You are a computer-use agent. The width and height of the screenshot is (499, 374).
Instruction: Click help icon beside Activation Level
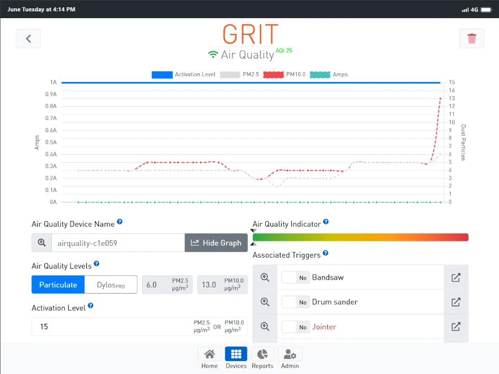[x=91, y=306]
